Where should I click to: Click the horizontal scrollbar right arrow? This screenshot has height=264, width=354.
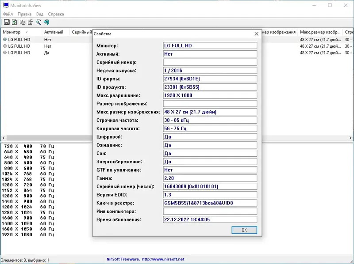[350, 138]
